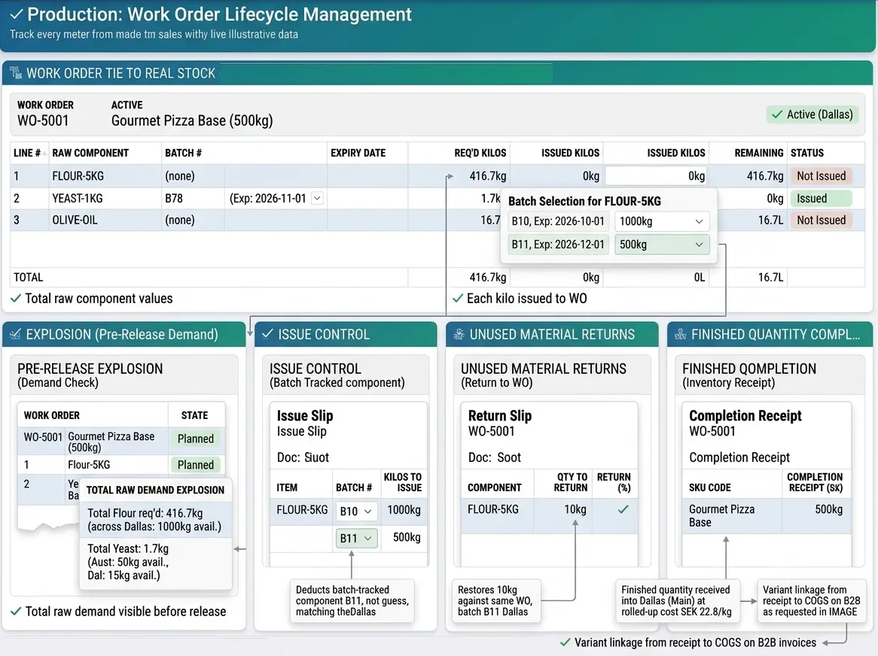Click the checkmark inside Active (Dallas) badge
The height and width of the screenshot is (656, 878).
click(777, 114)
